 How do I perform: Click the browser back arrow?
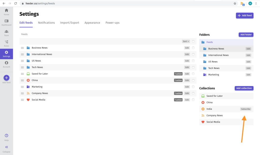(4, 3)
